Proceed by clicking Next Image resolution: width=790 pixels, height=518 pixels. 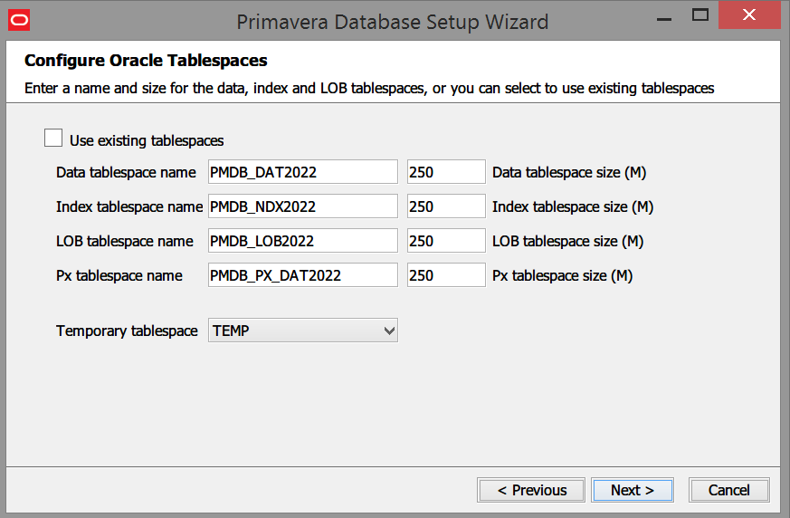632,490
